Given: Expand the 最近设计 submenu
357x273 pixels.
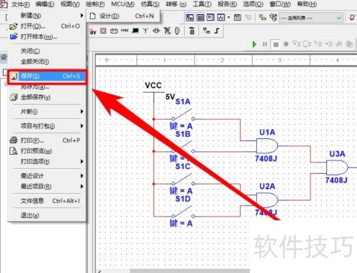Looking at the screenshot, I should [47, 176].
